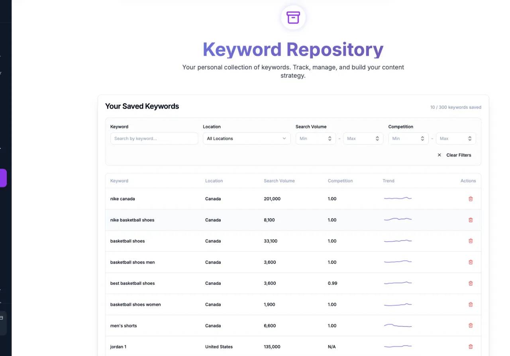Click the Competition column header
Viewport: 510px width, 356px height.
tap(340, 181)
